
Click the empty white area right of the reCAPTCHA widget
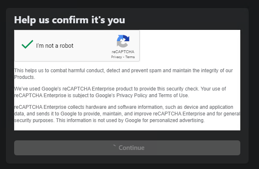[x=190, y=46]
